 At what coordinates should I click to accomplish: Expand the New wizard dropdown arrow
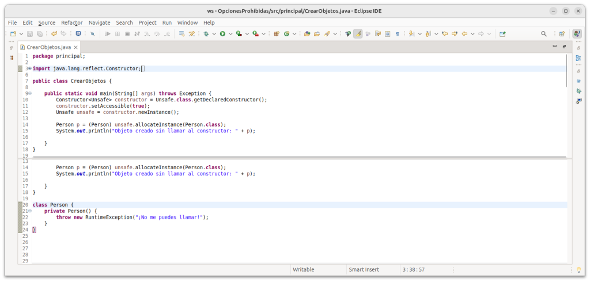point(21,34)
